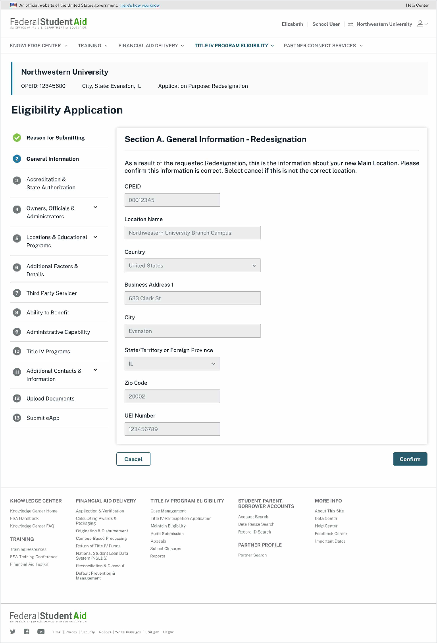Click the switch organization arrows icon
The width and height of the screenshot is (437, 643).
[x=350, y=25]
